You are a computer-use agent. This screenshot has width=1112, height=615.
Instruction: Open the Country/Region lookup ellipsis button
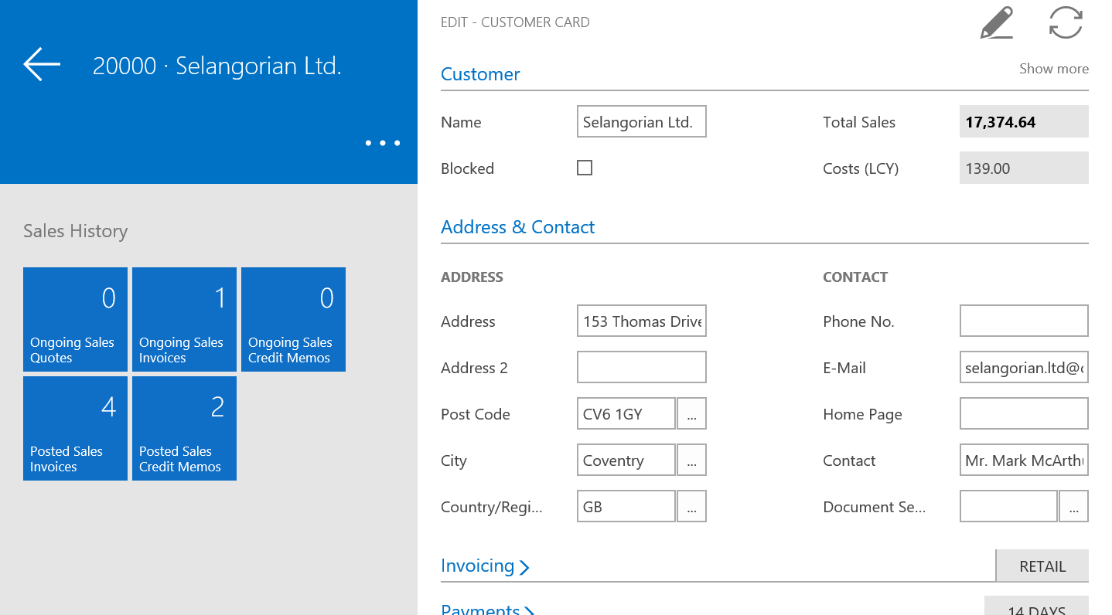point(691,507)
